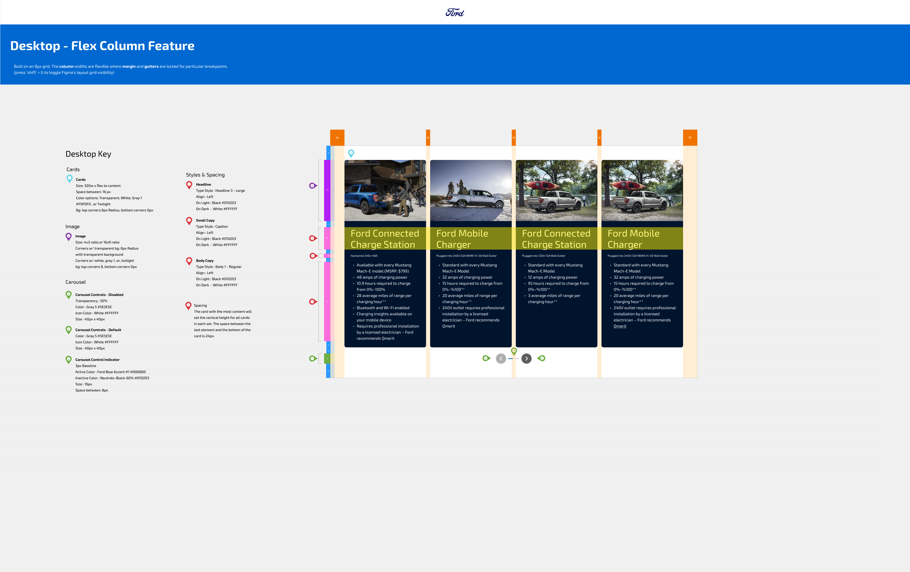Image resolution: width=910 pixels, height=572 pixels.
Task: Click 'Transparency : 50%' line
Action: (x=91, y=301)
